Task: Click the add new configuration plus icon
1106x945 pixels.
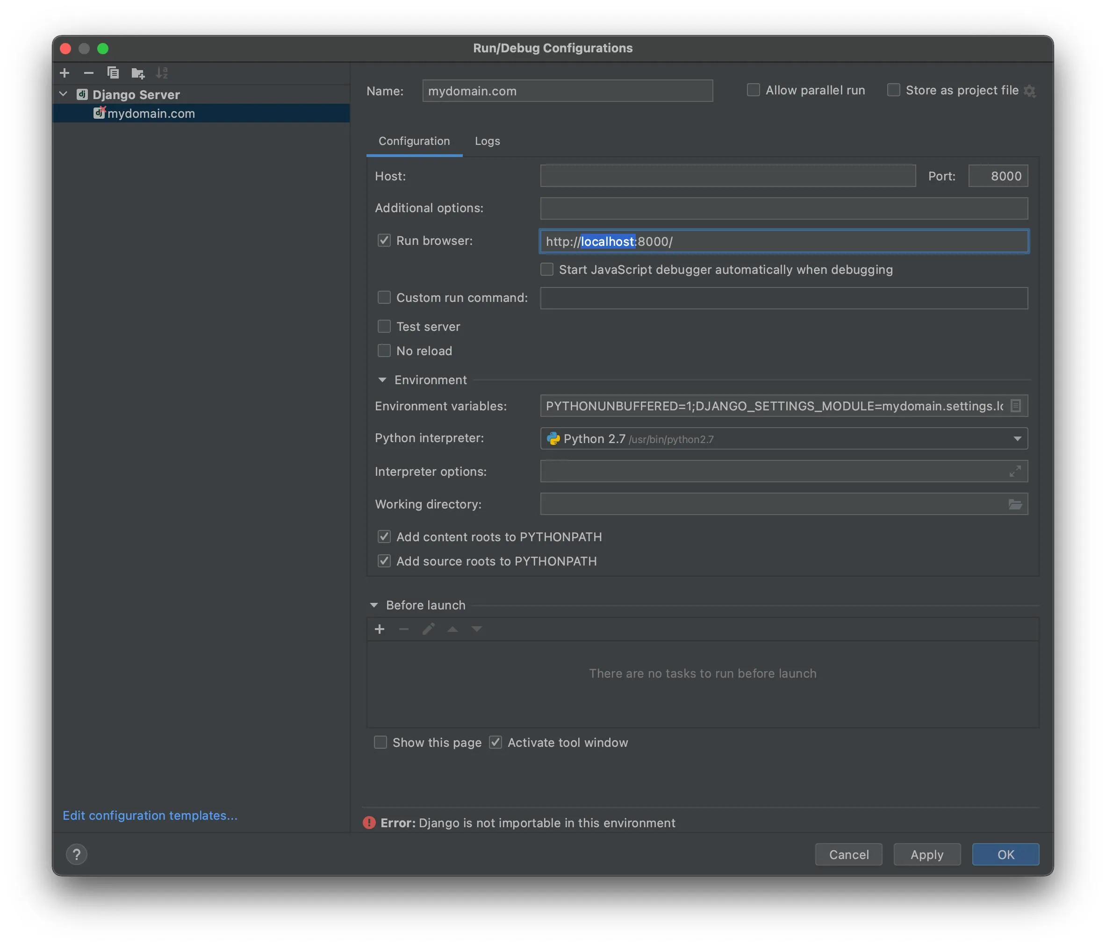Action: [65, 72]
